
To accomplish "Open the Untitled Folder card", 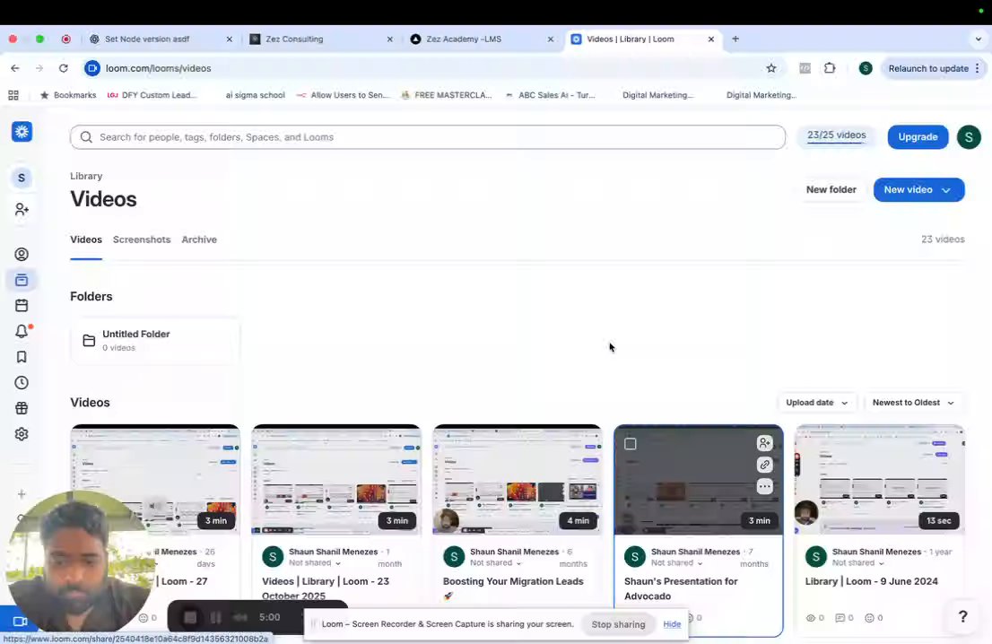I will 155,340.
